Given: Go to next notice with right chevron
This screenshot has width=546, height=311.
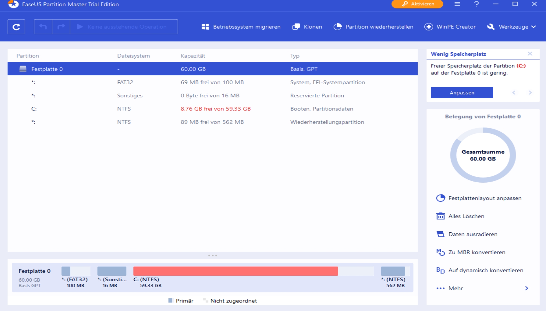Looking at the screenshot, I should point(530,93).
